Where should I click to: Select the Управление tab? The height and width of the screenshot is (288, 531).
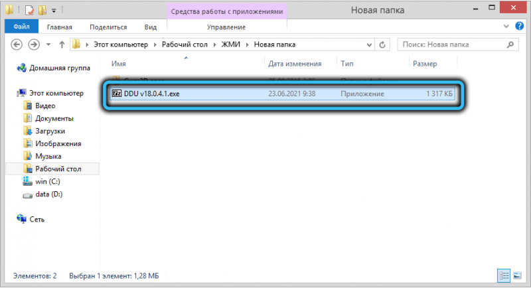click(226, 27)
